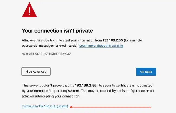Screen dimensions: 176x113
Task: Click the red warning triangle icon
Action: coord(30,10)
